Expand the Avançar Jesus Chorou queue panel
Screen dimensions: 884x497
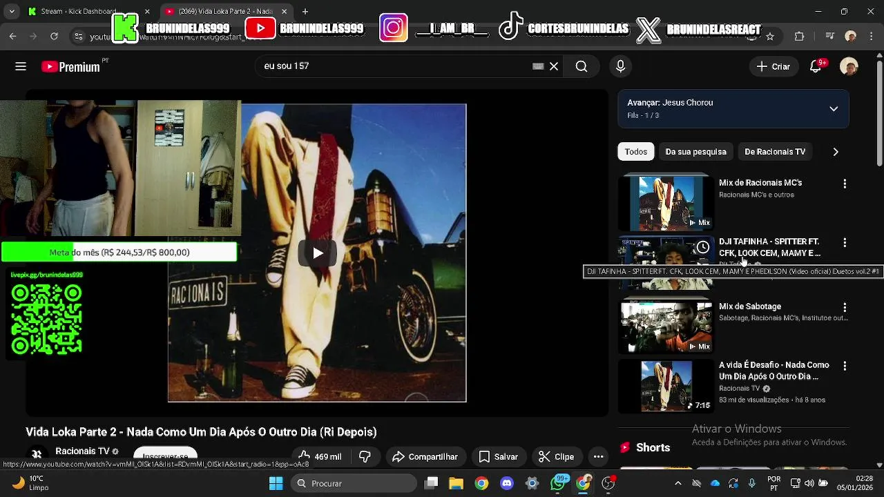click(x=834, y=109)
